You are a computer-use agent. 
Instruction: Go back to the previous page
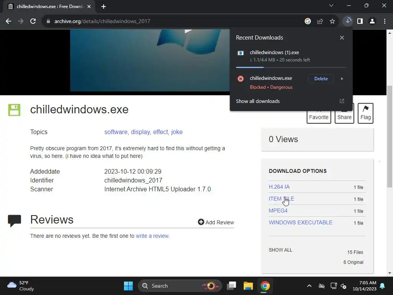tap(8, 22)
